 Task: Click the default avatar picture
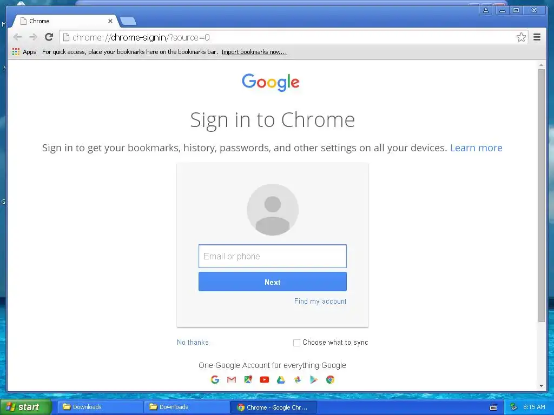(x=273, y=210)
